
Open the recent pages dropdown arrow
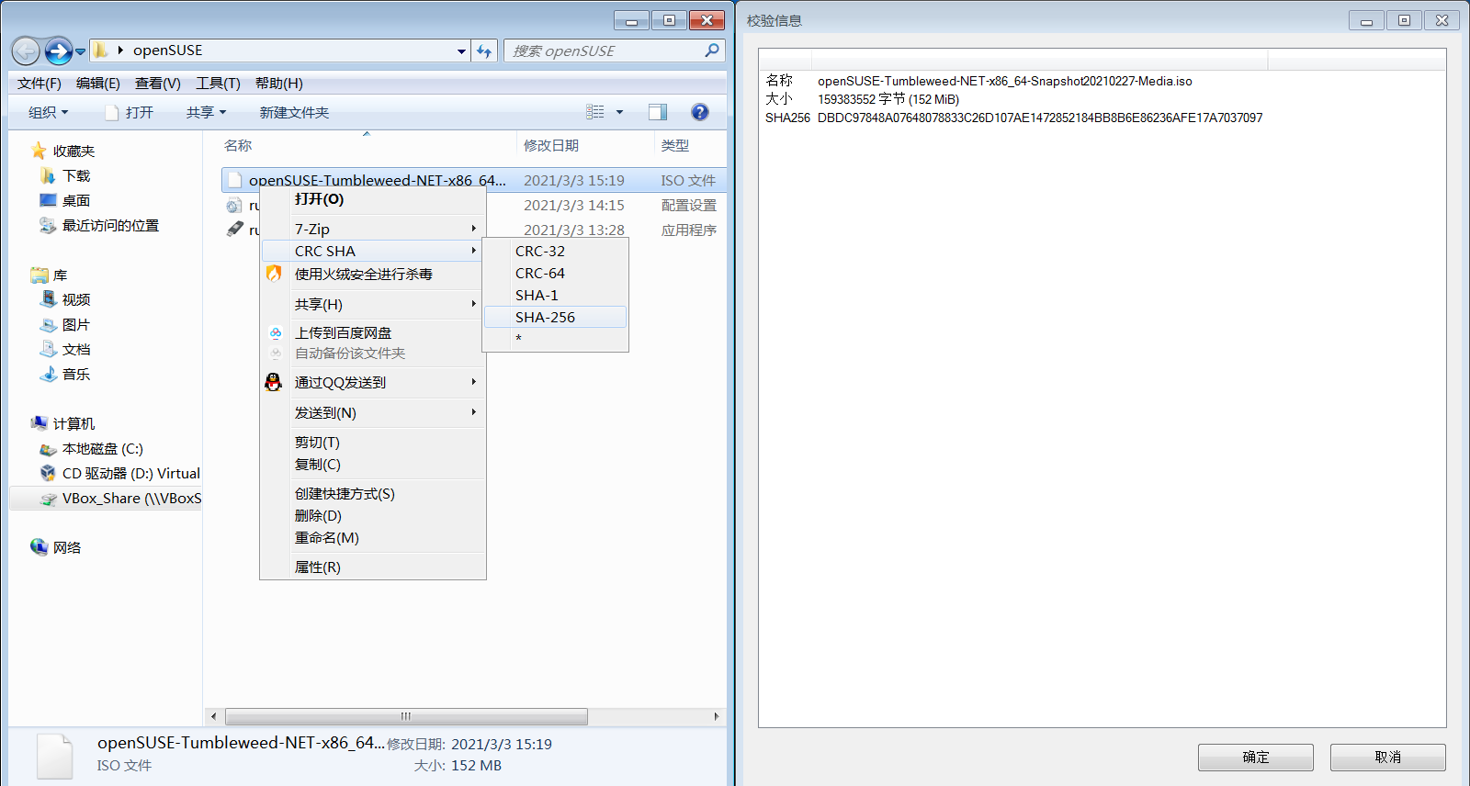[x=81, y=51]
